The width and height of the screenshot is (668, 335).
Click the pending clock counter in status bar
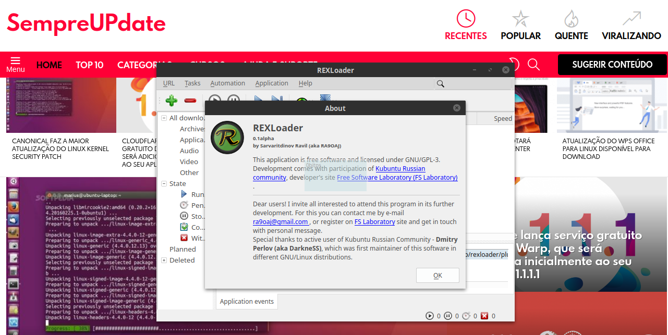click(x=466, y=316)
